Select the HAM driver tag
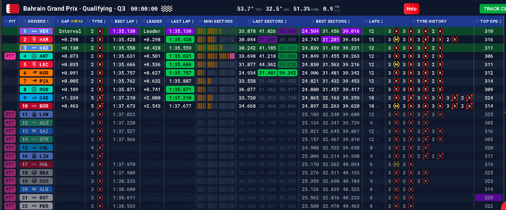 point(36,40)
